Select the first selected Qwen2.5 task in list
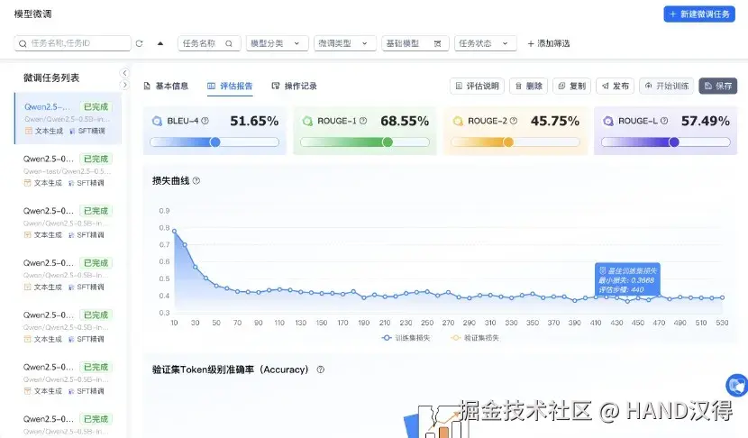 point(68,118)
